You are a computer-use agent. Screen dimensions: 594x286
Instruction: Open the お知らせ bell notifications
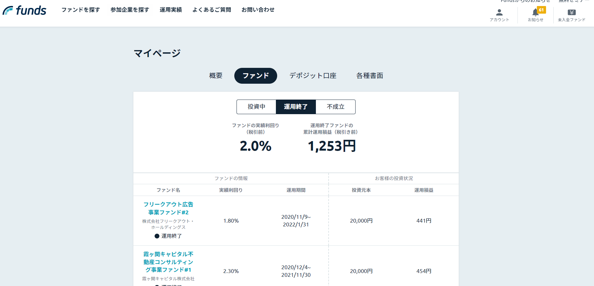[536, 15]
